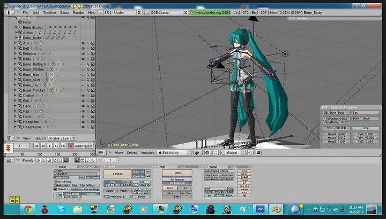Click the armature icon of the Clothes row
The height and width of the screenshot is (219, 386).
(x=20, y=96)
